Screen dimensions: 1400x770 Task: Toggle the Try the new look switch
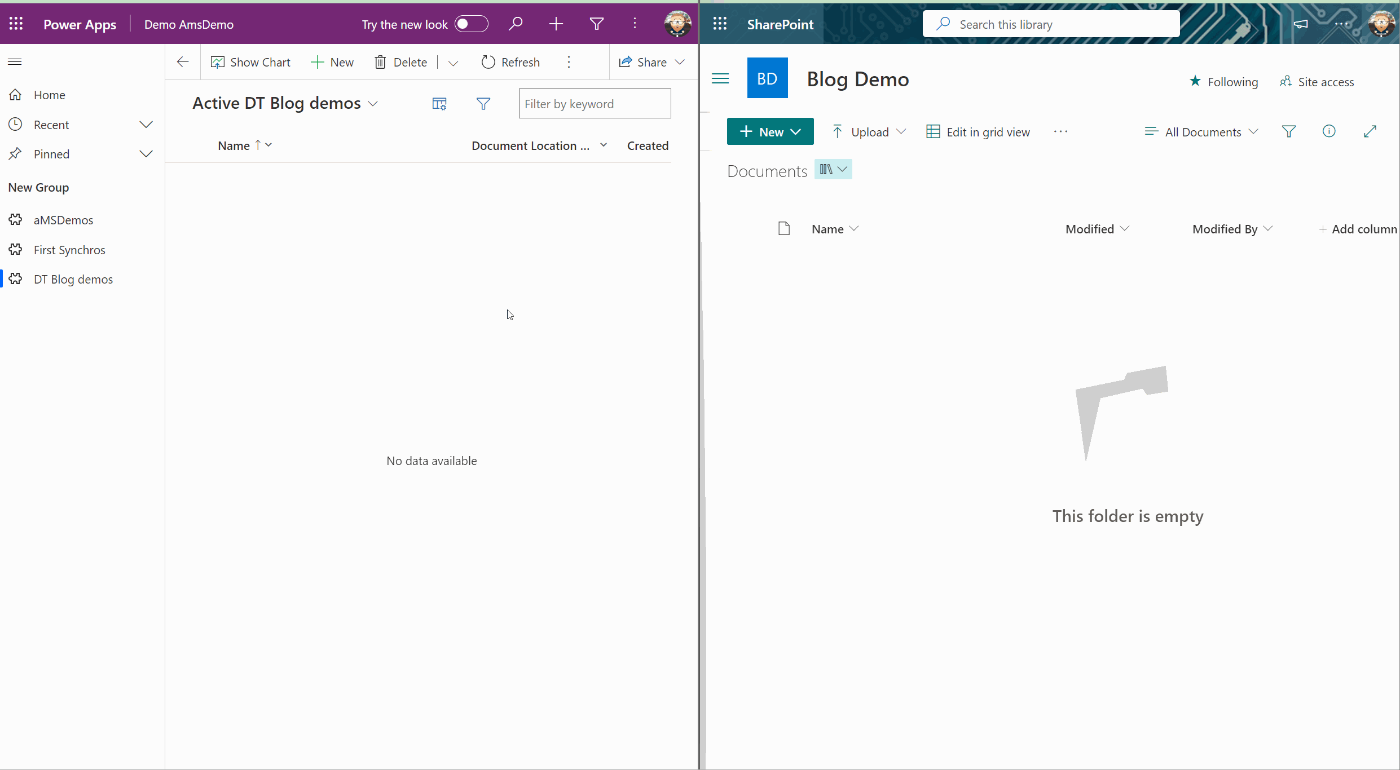[471, 24]
